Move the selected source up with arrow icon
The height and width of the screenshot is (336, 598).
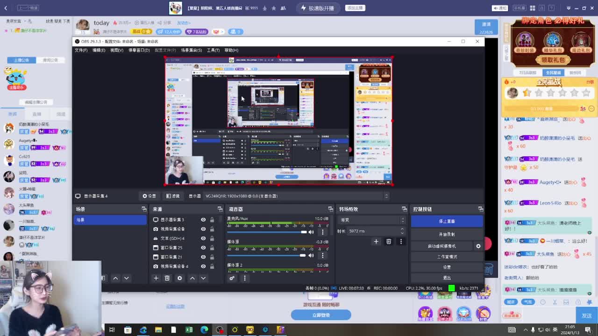point(192,278)
